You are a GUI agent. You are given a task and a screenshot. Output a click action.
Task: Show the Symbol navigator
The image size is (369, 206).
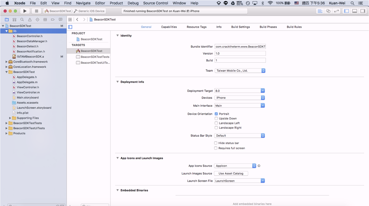[14, 19]
